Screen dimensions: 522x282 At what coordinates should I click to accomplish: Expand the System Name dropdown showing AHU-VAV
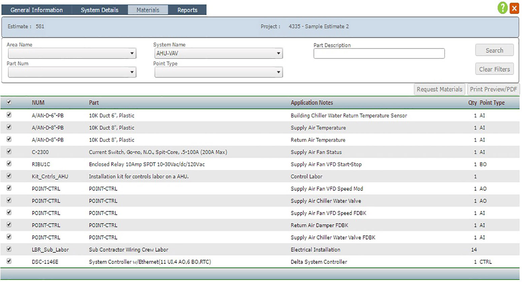pyautogui.click(x=218, y=53)
